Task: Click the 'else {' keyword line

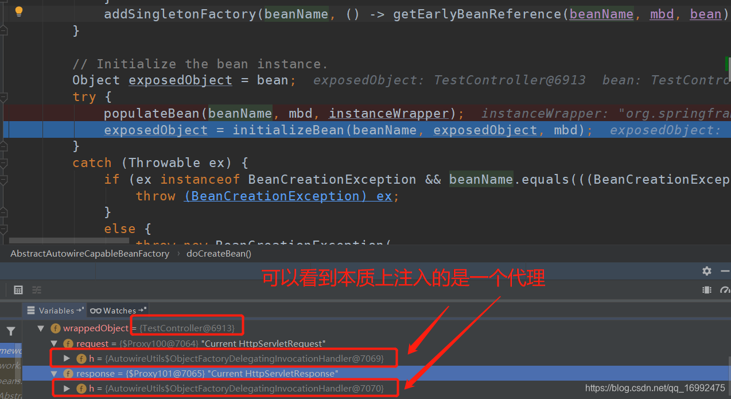Action: click(127, 229)
